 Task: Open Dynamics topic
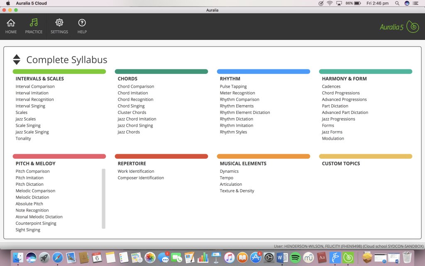pyautogui.click(x=229, y=171)
